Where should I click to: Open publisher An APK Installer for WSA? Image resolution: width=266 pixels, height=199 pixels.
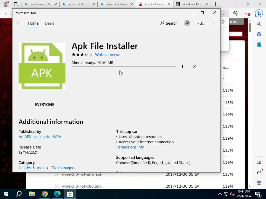pos(40,137)
